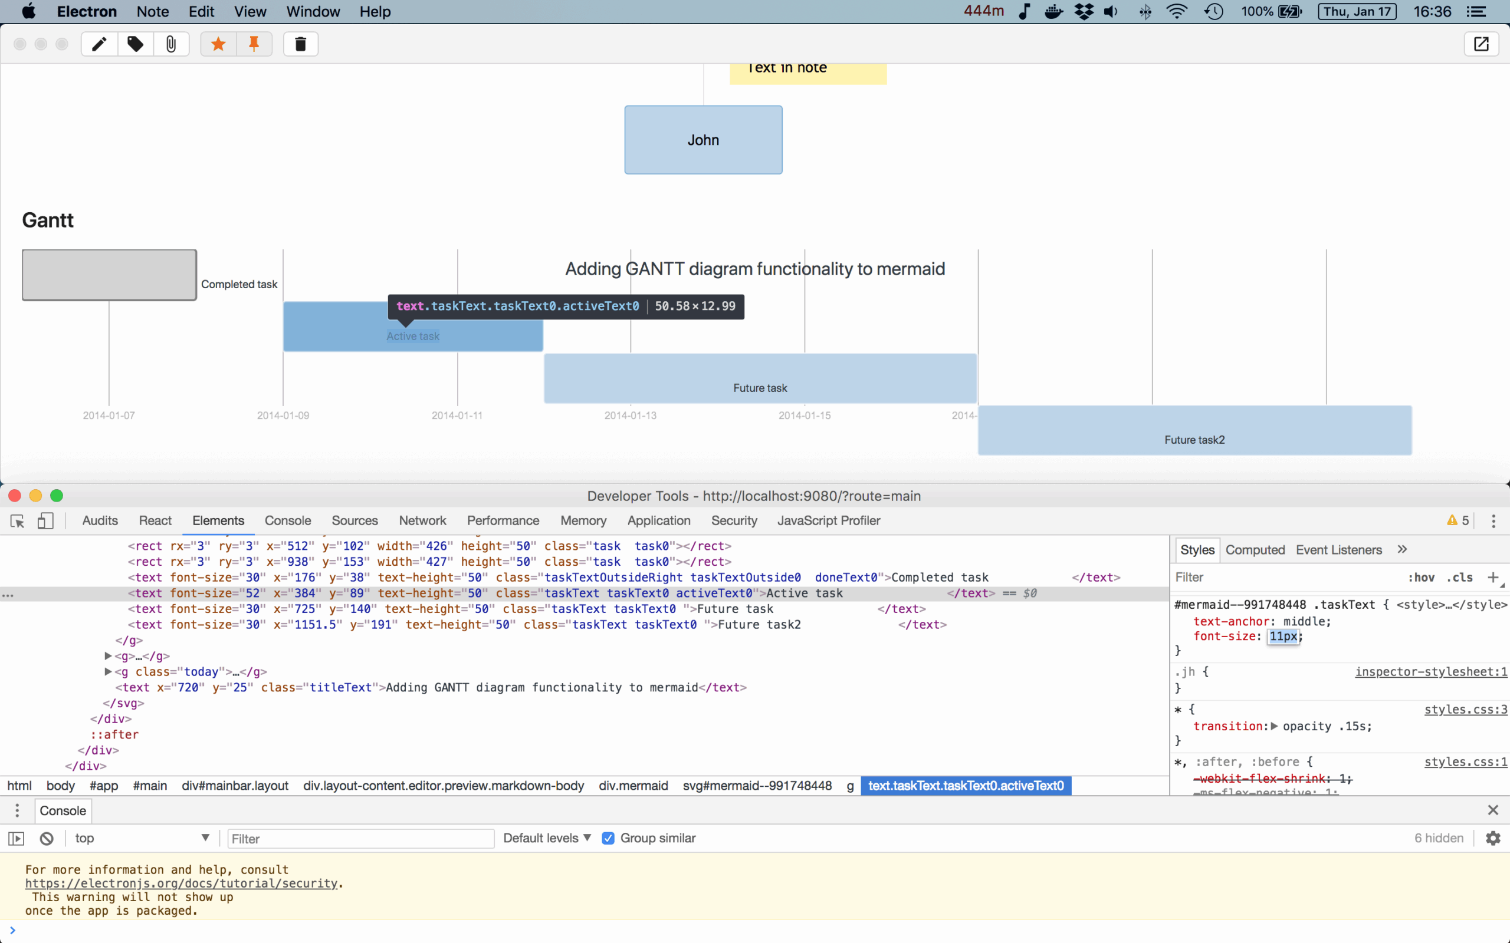Open the Default levels dropdown
This screenshot has height=943, width=1510.
pos(547,839)
